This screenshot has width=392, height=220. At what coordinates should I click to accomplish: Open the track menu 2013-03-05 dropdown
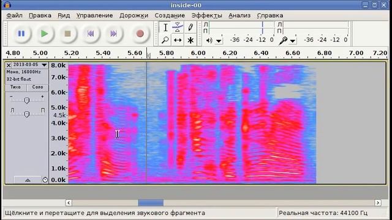30,65
